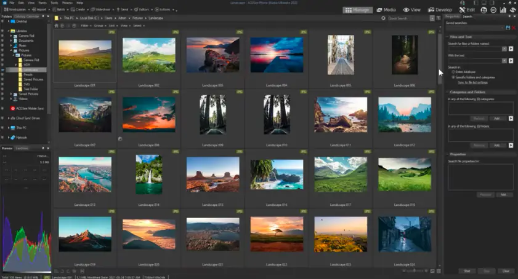The image size is (518, 279).
Task: Click the save search disk icon
Action: 508,28
